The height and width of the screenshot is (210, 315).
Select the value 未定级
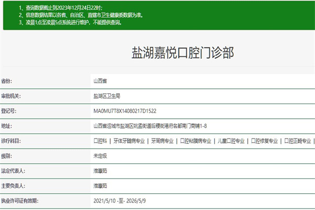(x=100, y=156)
